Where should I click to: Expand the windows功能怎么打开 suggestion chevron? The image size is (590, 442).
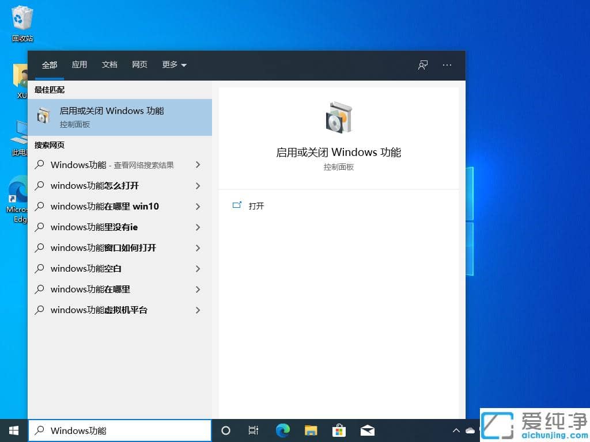(x=198, y=185)
